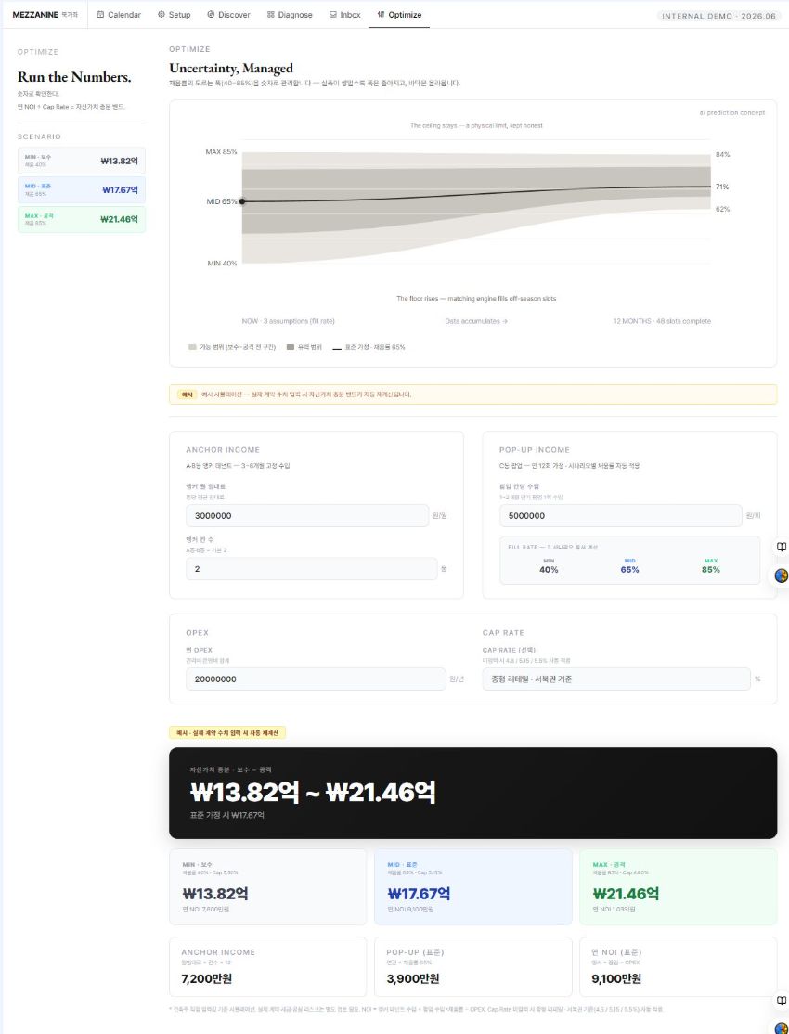
Task: Click the Pop-up 3,900만원 summary card
Action: click(473, 967)
